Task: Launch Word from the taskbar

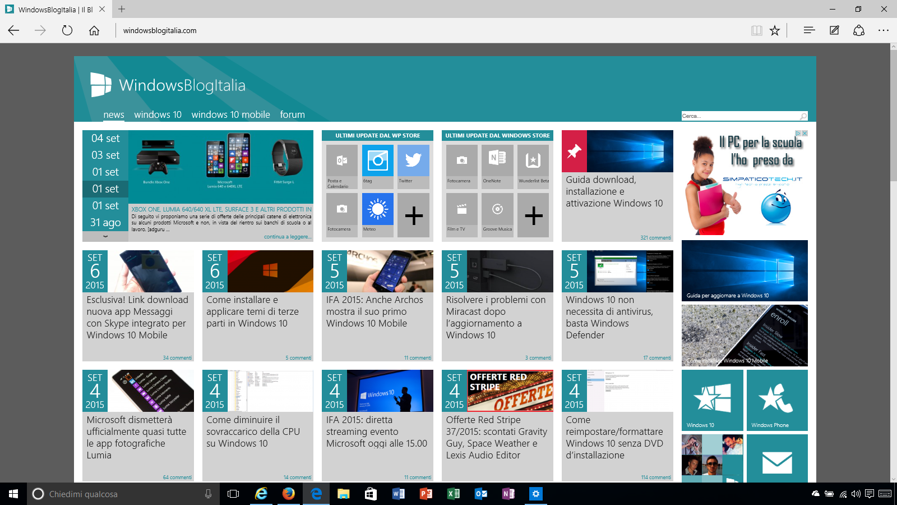Action: point(398,494)
